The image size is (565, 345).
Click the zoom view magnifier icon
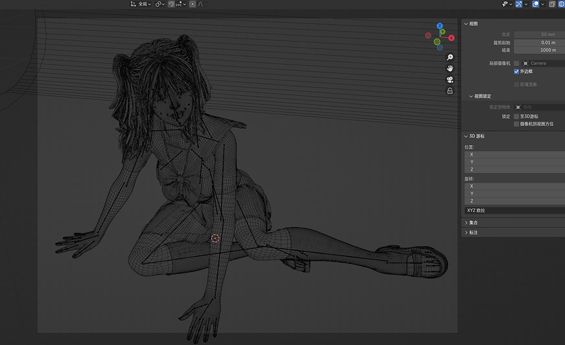pyautogui.click(x=450, y=58)
